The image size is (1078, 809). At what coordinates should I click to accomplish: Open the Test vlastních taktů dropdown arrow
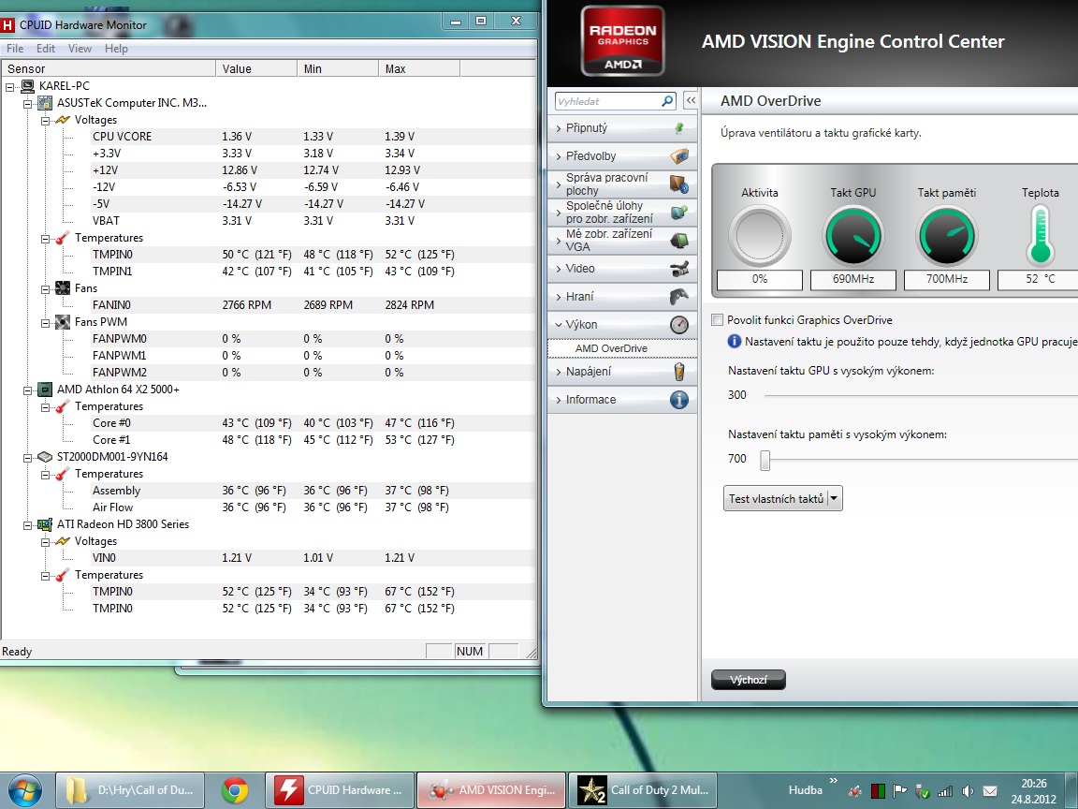(x=834, y=499)
